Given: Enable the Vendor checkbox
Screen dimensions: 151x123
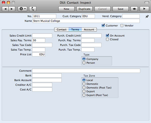Looking at the screenshot, I should click(122, 26).
